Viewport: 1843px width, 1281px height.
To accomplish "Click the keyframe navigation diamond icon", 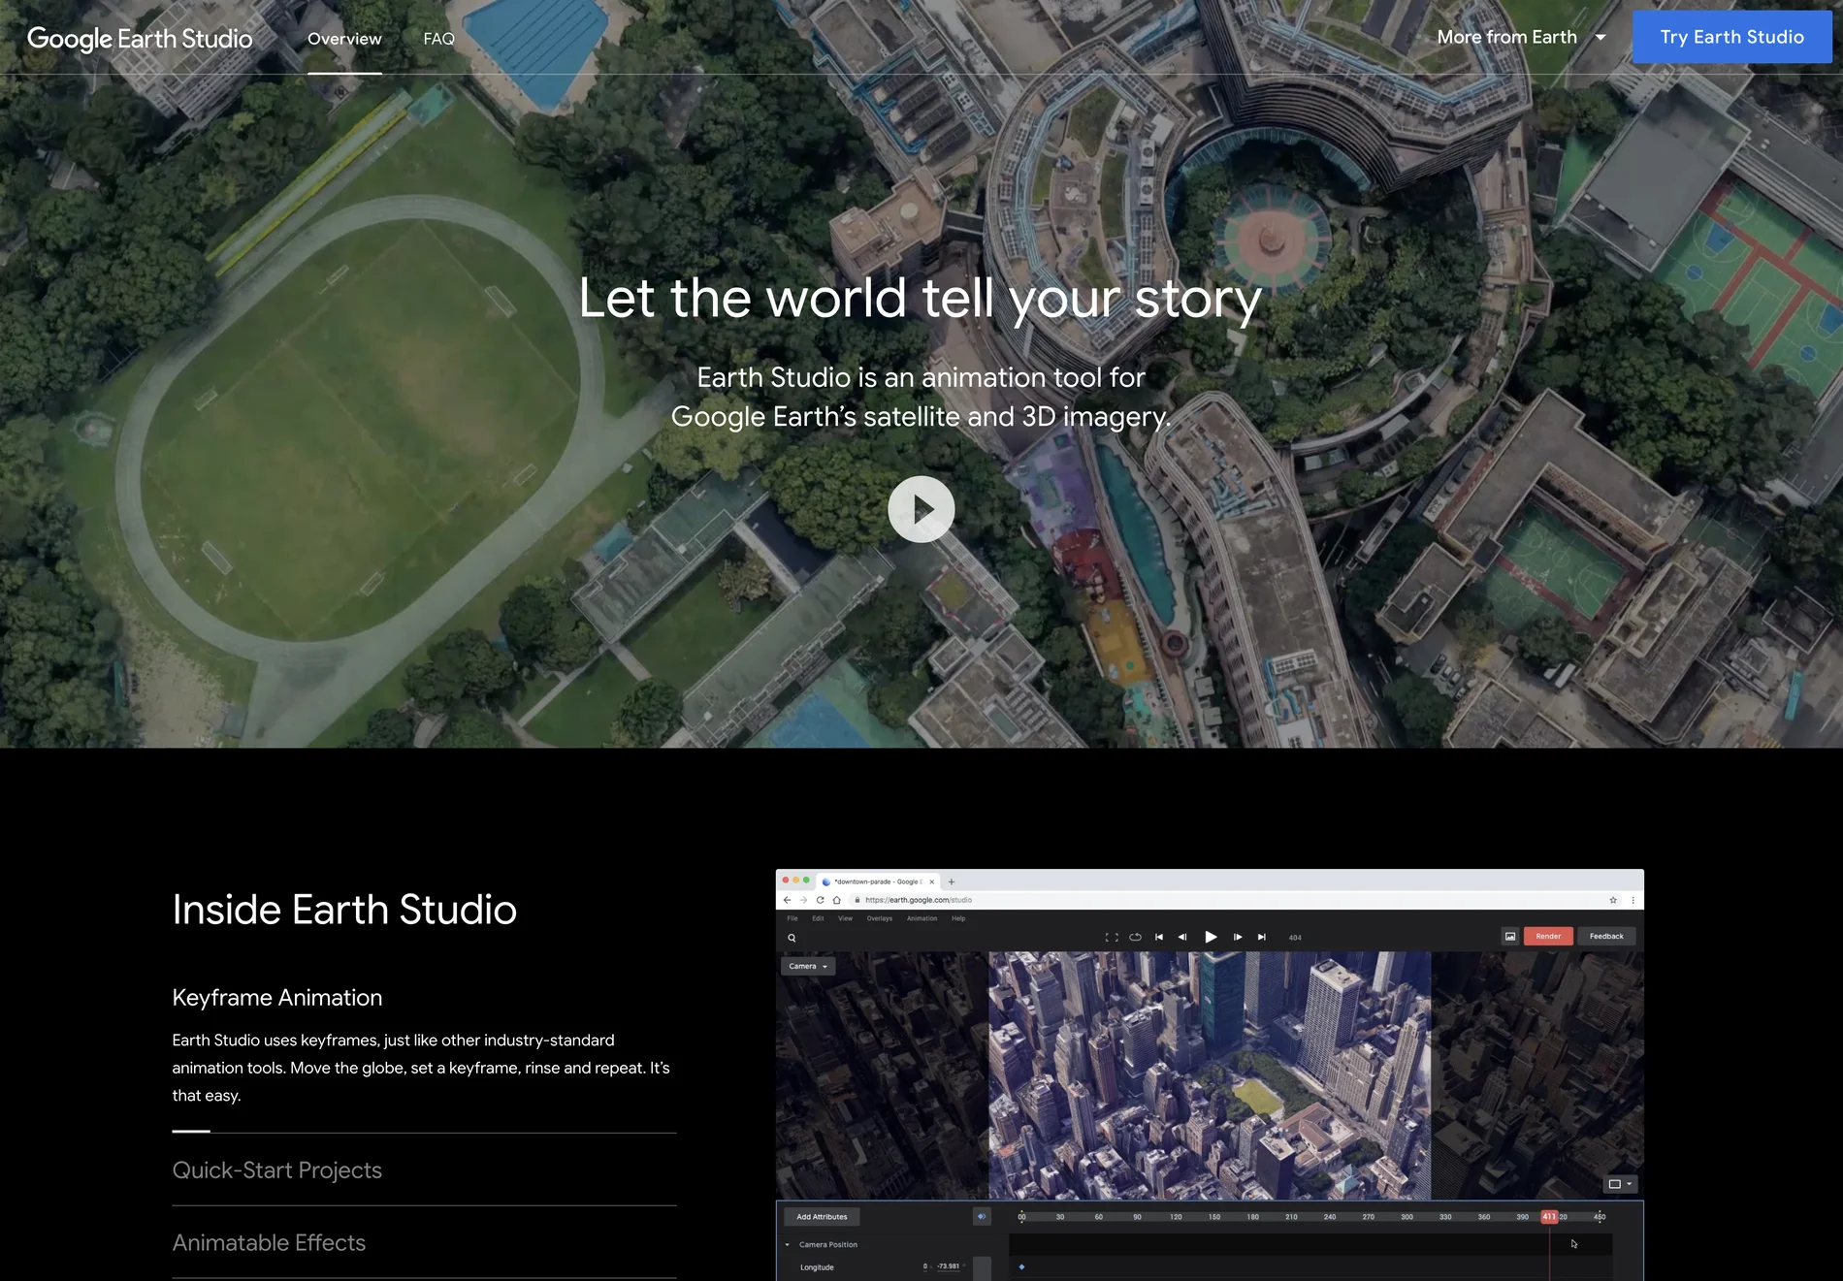I will pyautogui.click(x=982, y=1216).
